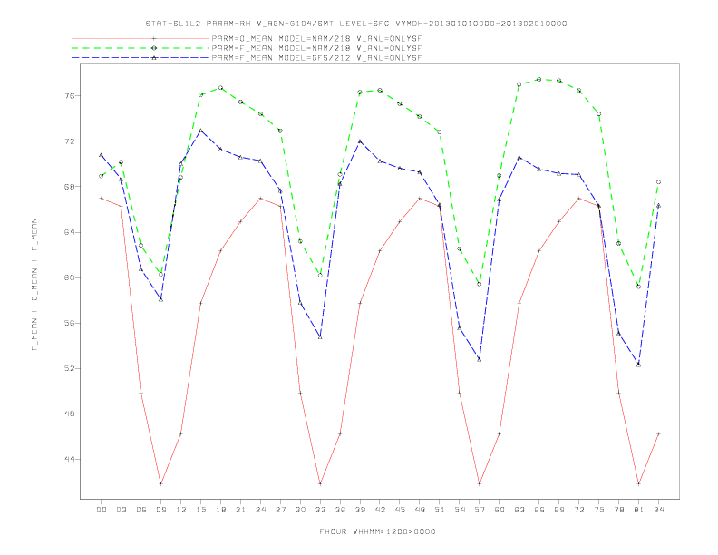Click the x-axis tick label 18
This screenshot has height=555, width=718.
(x=220, y=510)
